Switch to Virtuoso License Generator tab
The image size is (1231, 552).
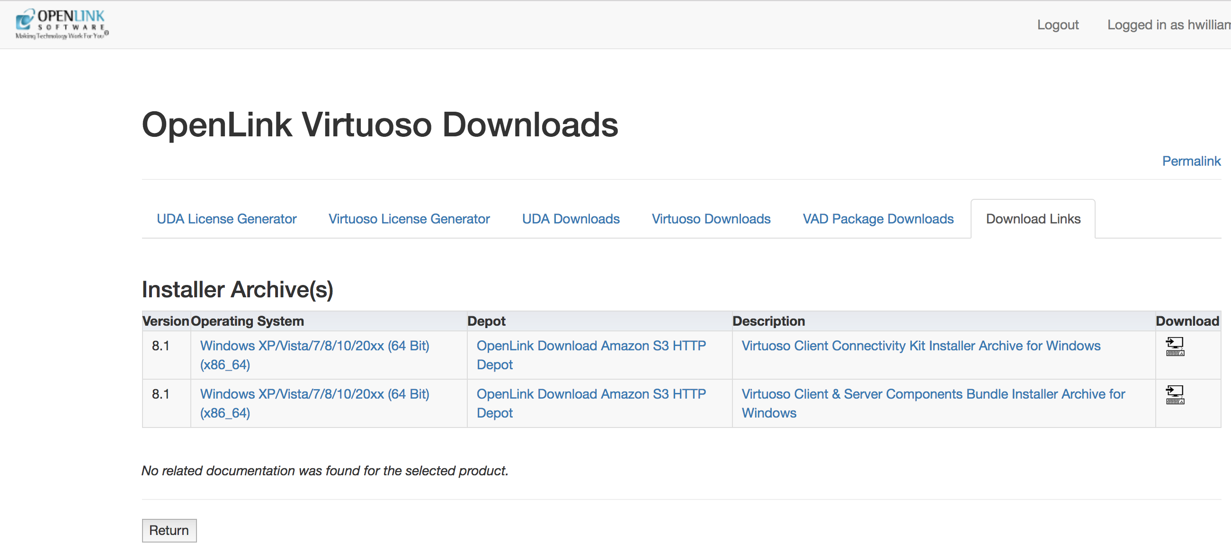[409, 219]
